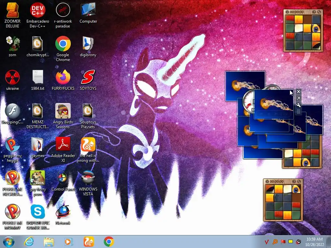Viewport: 331px width, 248px height.
Task: Click the toucan eye tile in the upper puzzle
Action: [x=316, y=28]
